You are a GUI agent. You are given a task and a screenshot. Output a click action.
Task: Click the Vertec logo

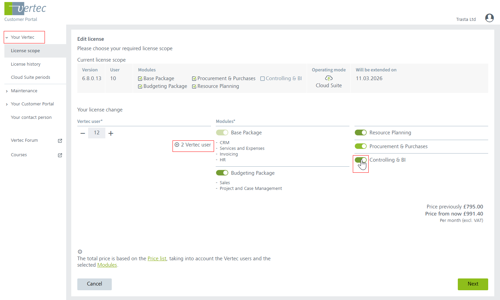[25, 8]
